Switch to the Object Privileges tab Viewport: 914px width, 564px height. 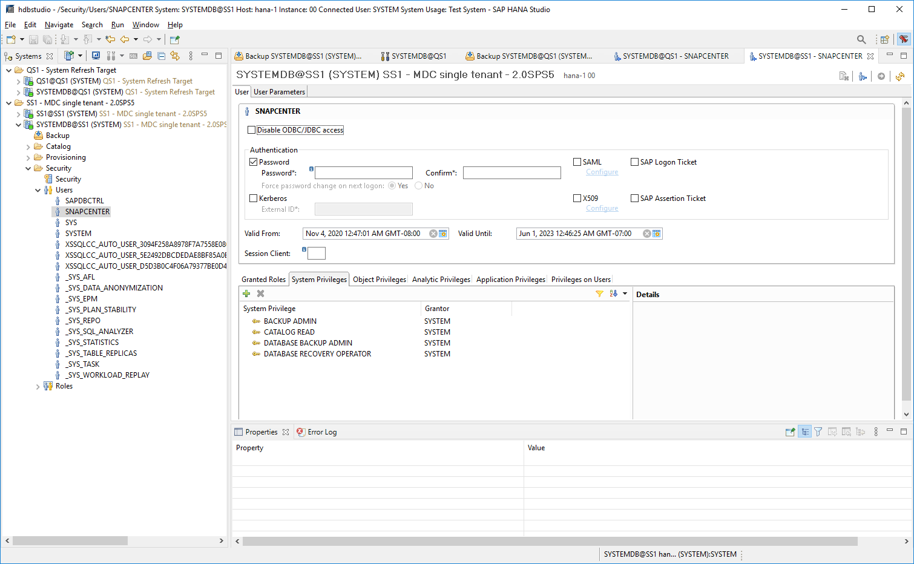click(379, 280)
